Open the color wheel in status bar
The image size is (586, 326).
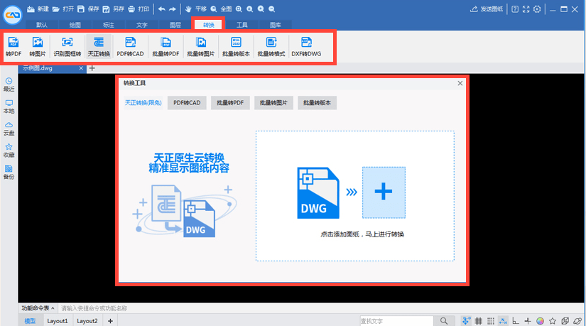coord(540,321)
